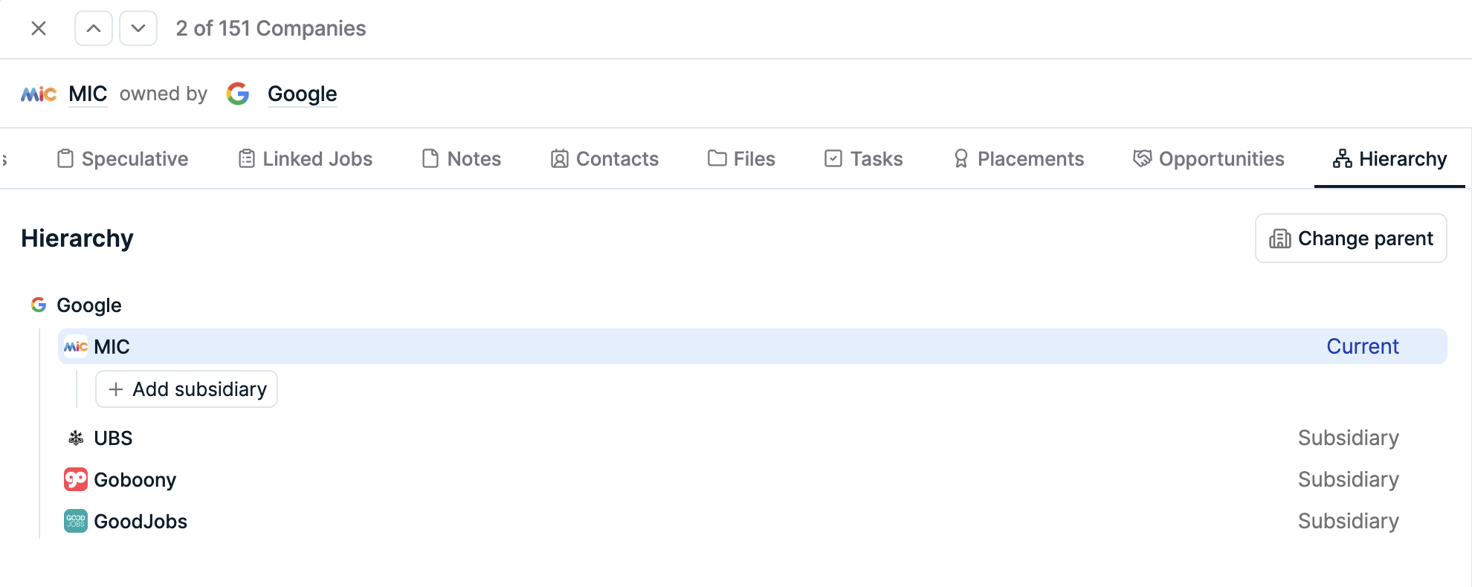The image size is (1472, 587).
Task: Click the Change parent button
Action: [x=1351, y=239]
